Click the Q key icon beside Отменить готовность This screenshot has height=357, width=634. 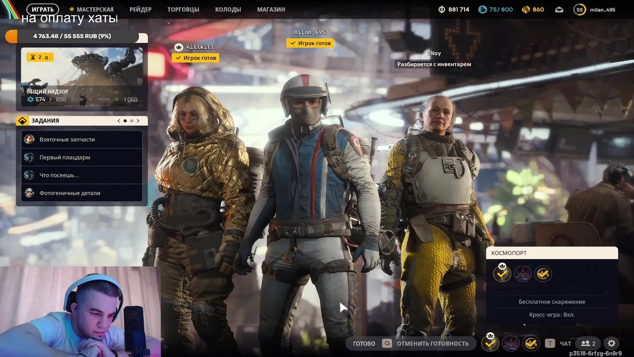(387, 343)
